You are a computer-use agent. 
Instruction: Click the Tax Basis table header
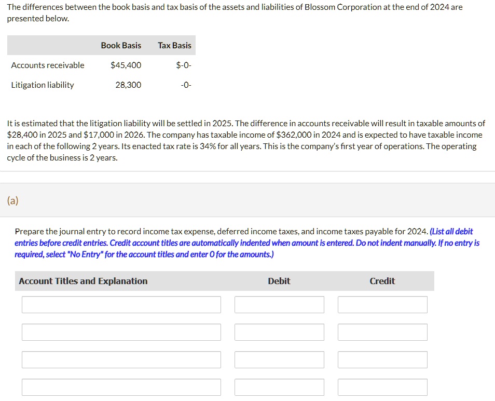click(174, 45)
